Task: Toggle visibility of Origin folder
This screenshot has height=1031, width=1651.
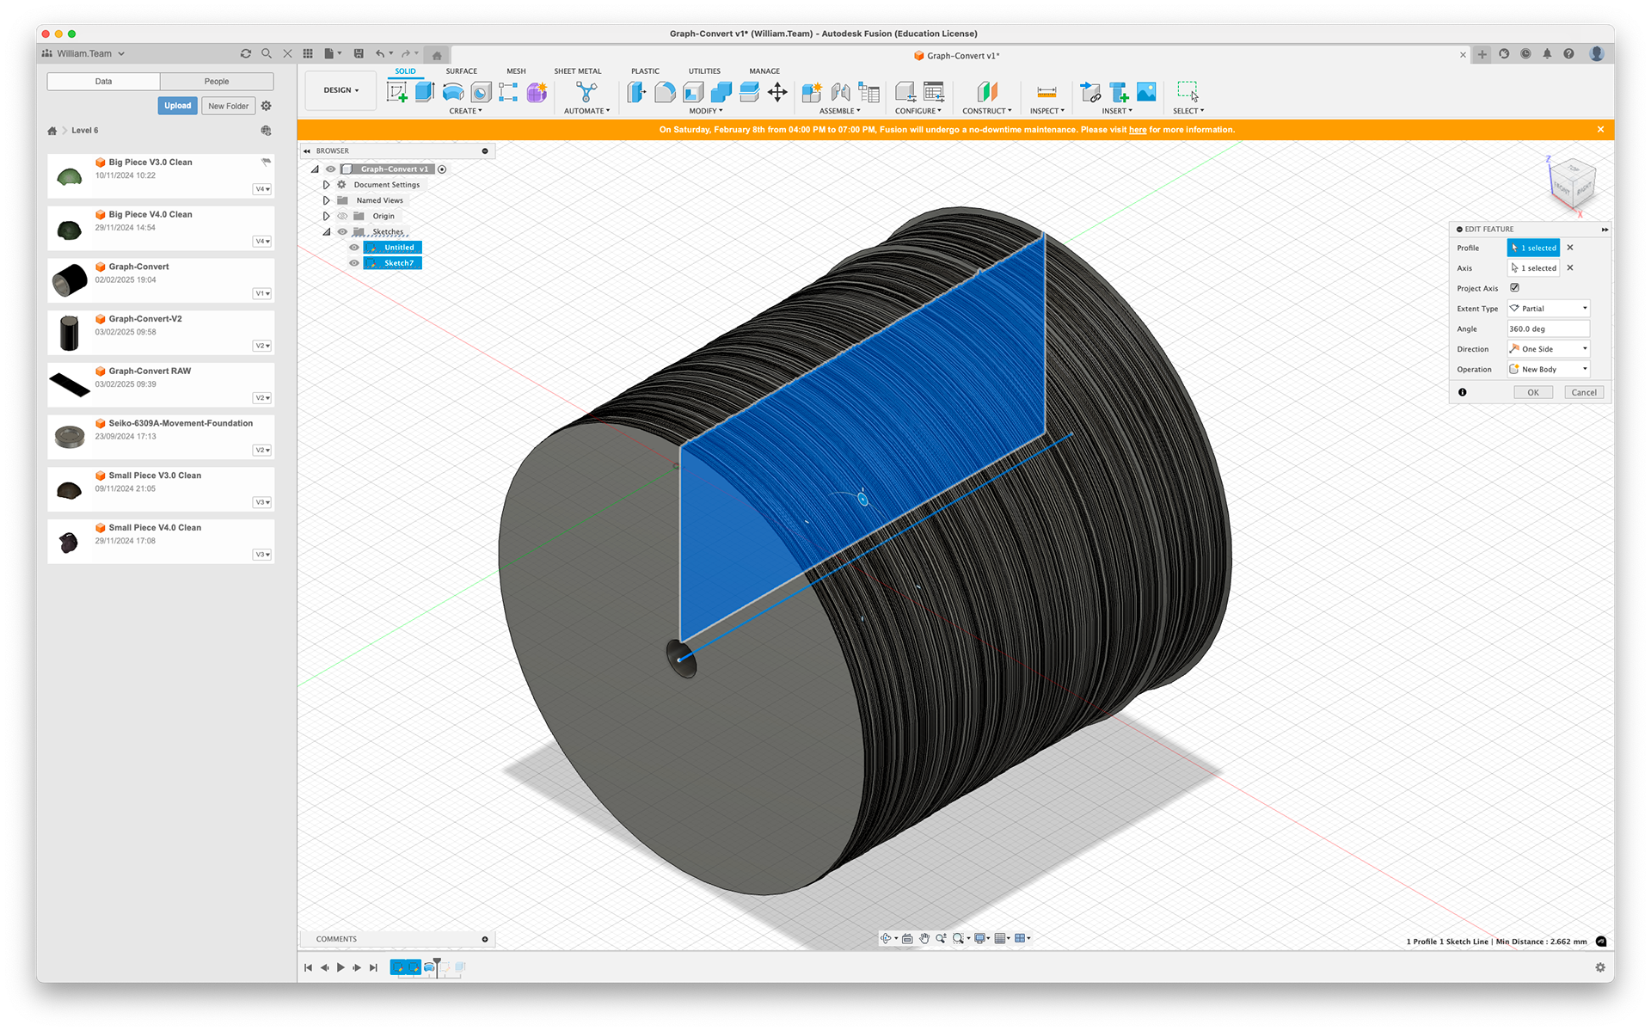Action: pos(342,217)
